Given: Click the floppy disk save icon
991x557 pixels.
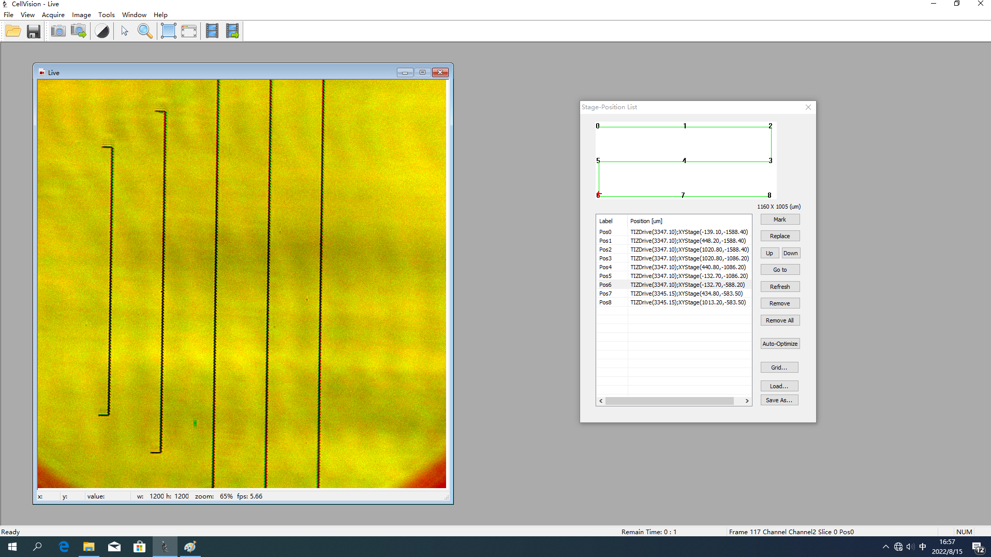Looking at the screenshot, I should coord(34,31).
